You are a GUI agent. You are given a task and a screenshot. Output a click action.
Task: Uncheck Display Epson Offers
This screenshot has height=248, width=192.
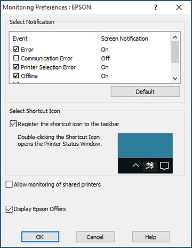click(x=9, y=209)
